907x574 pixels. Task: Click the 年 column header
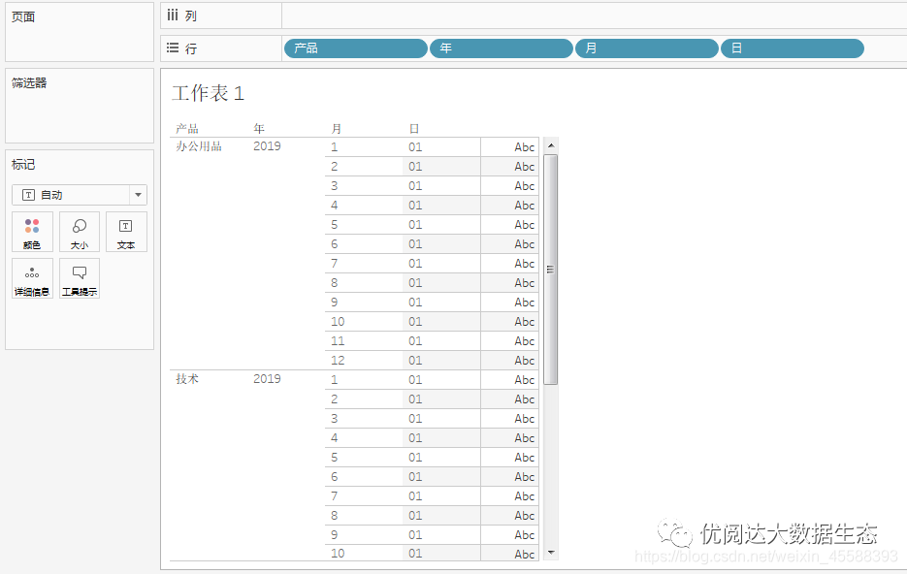259,128
